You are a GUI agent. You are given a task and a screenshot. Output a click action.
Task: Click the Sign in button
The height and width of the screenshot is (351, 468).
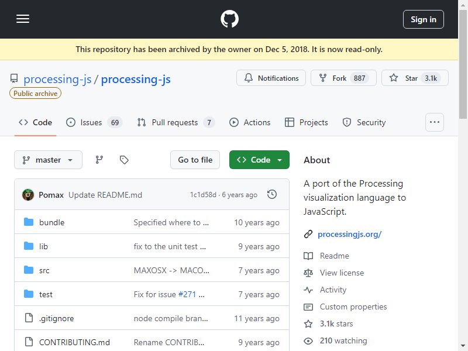pos(423,19)
